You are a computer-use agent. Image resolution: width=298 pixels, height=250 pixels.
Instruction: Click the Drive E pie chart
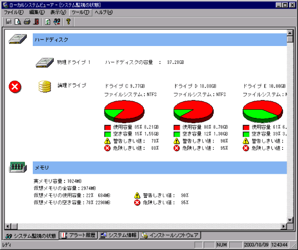click(263, 111)
